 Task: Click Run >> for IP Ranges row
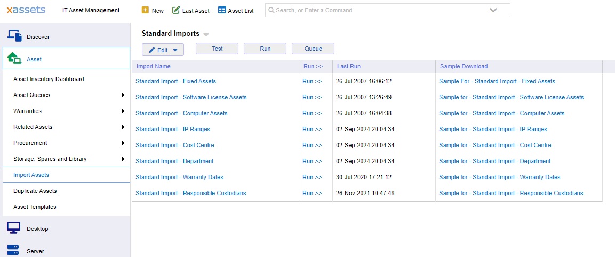(x=312, y=129)
